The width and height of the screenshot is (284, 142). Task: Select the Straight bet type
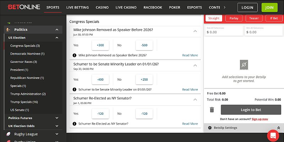[x=214, y=18]
